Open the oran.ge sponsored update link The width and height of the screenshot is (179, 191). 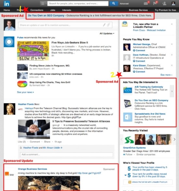[89, 173]
